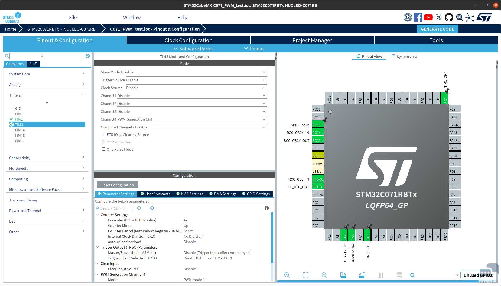Zoom out on the pinout view
The image size is (501, 286).
point(324,275)
